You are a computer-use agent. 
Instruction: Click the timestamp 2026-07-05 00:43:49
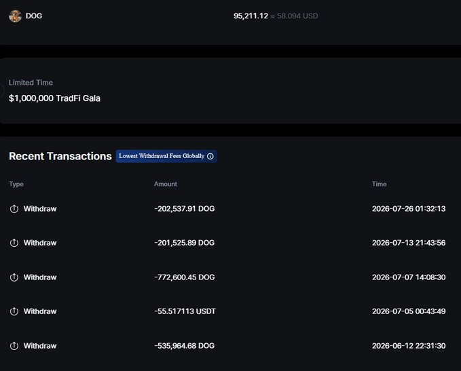pyautogui.click(x=409, y=311)
